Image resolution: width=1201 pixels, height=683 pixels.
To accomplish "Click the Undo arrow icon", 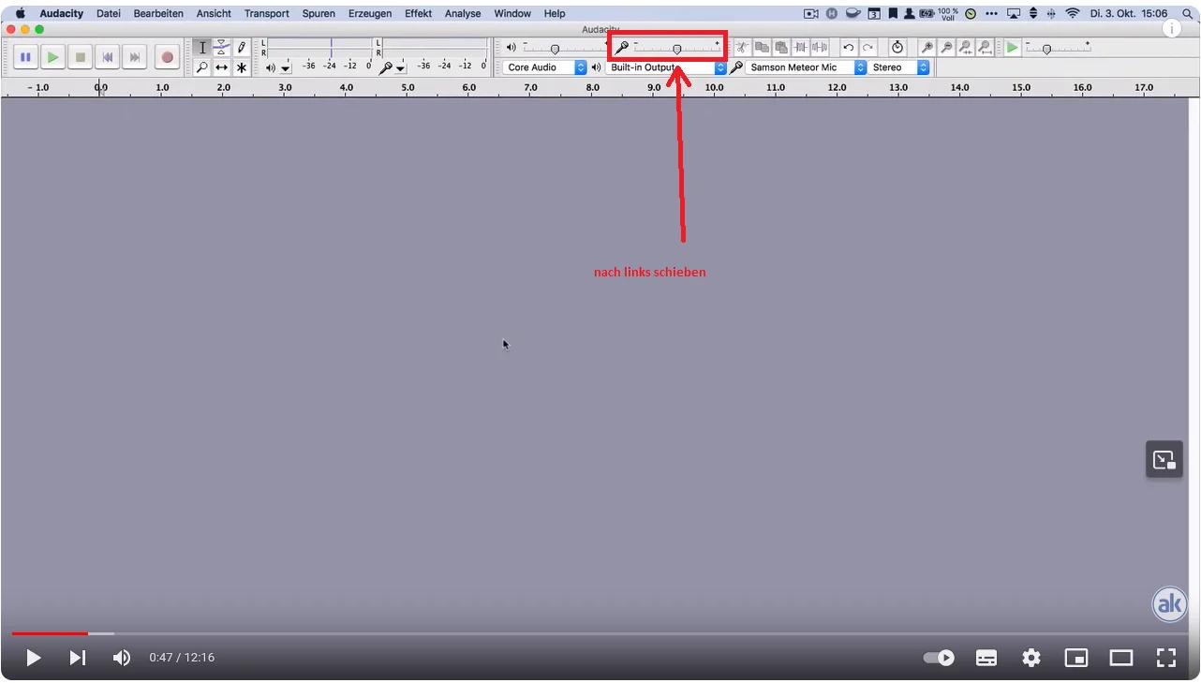I will pos(849,47).
